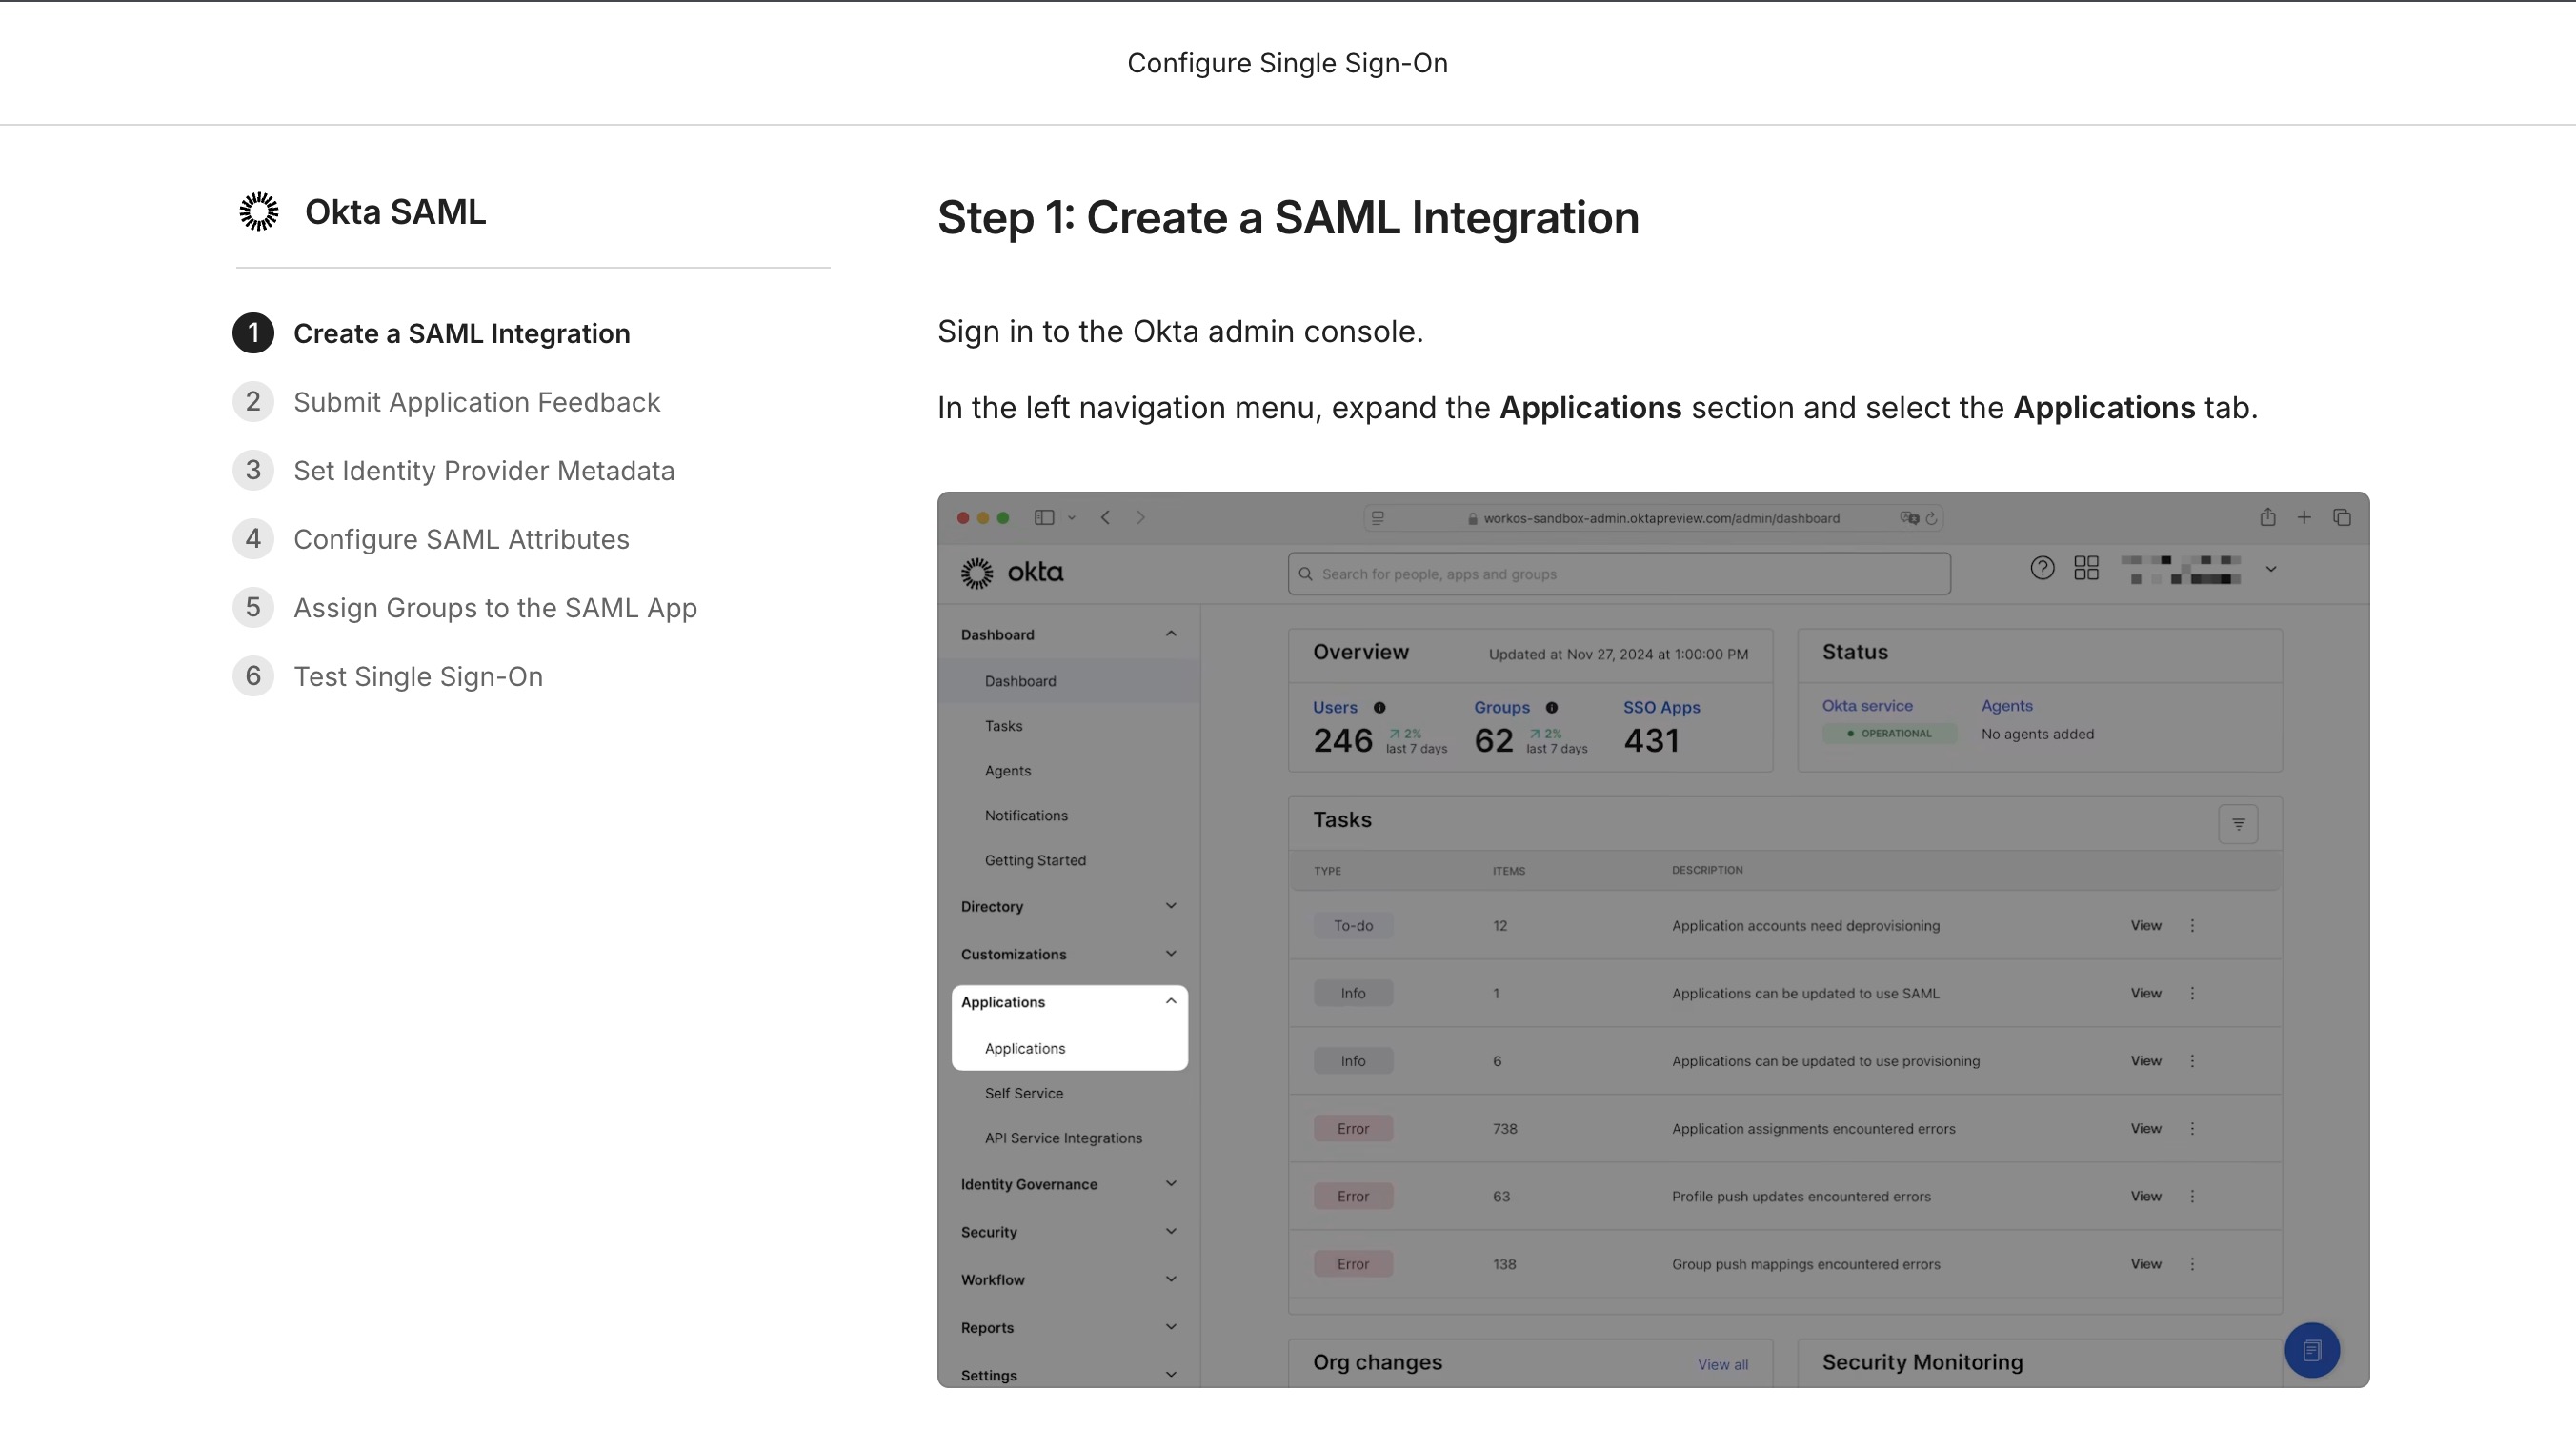2576x1450 pixels.
Task: Open the kebab menu on the profile push row
Action: tap(2193, 1197)
